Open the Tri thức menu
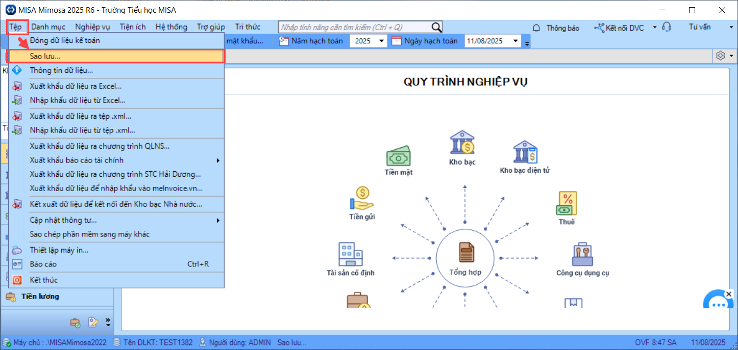The width and height of the screenshot is (738, 350). click(x=248, y=27)
